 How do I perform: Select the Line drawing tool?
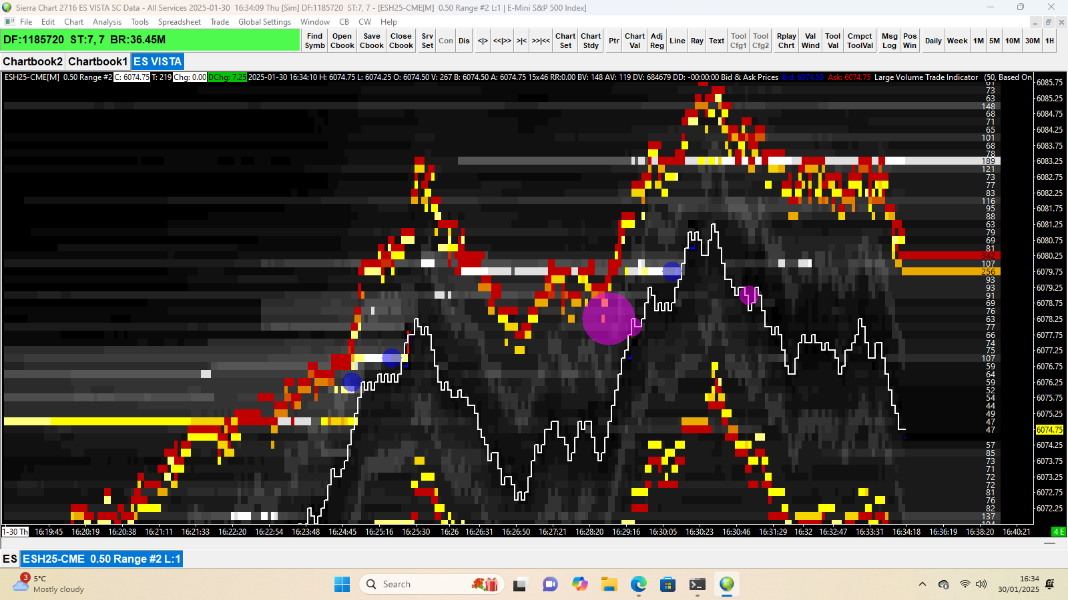tap(678, 41)
